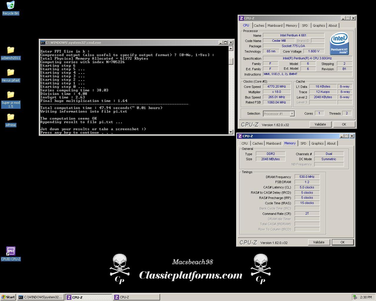The width and height of the screenshot is (376, 301).
Task: Open SPD tab in top CPU-Z window
Action: click(x=305, y=26)
